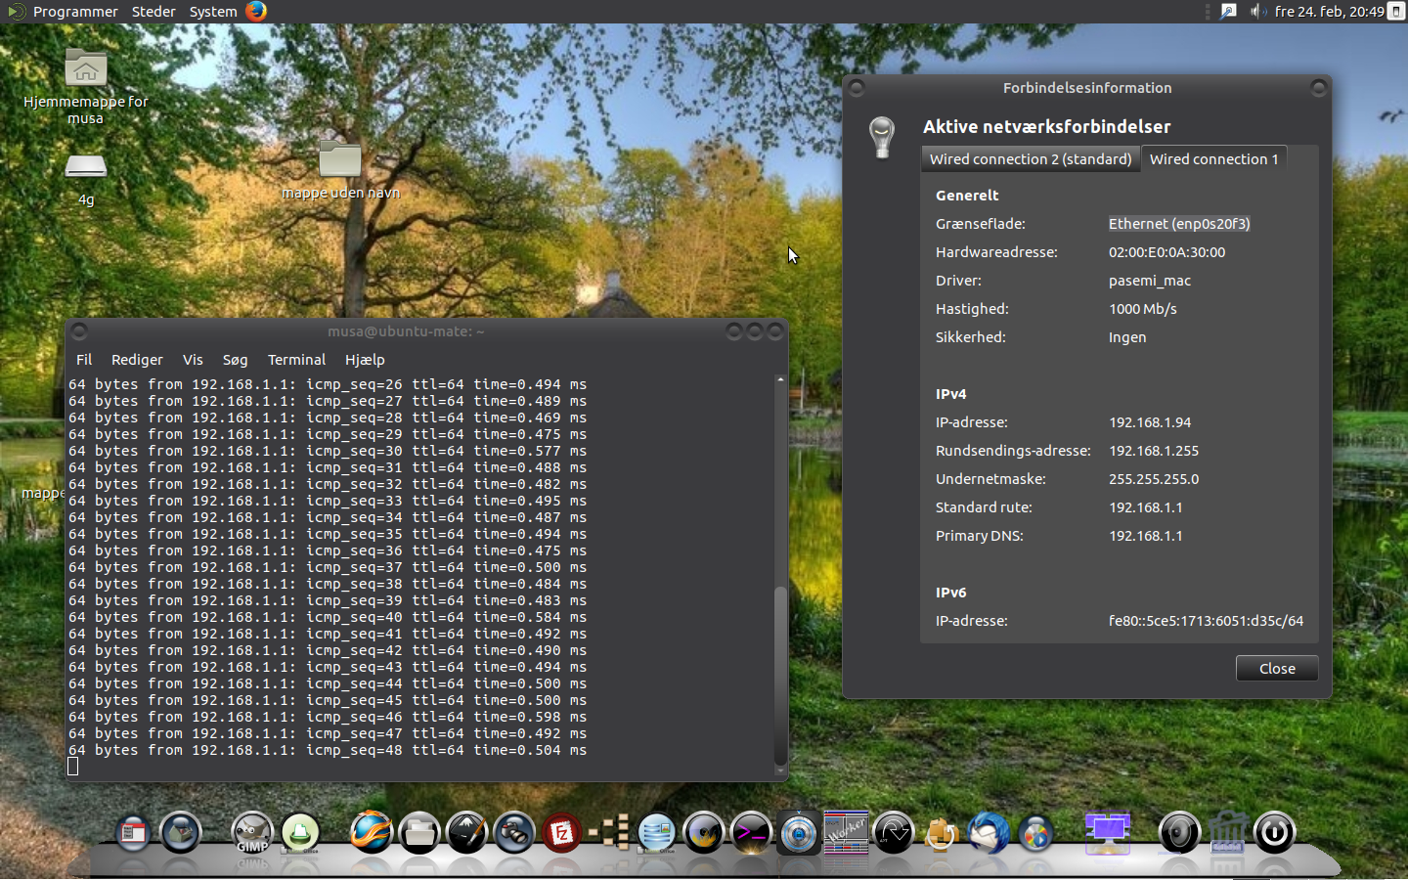This screenshot has height=880, width=1408.
Task: Click the terminal vertical scrollbar handle
Action: click(780, 675)
